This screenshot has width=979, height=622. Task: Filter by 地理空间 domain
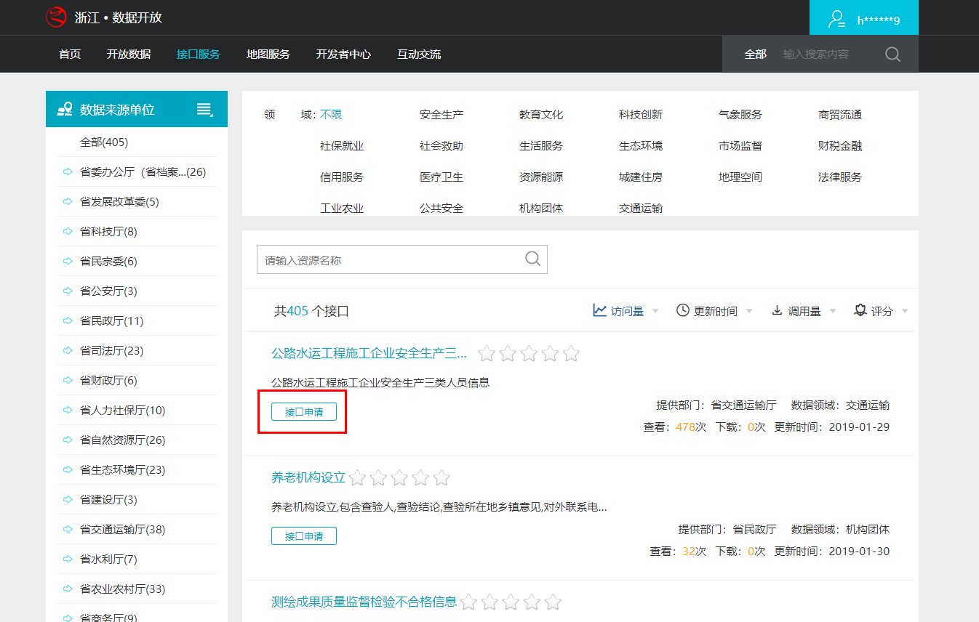(x=740, y=177)
